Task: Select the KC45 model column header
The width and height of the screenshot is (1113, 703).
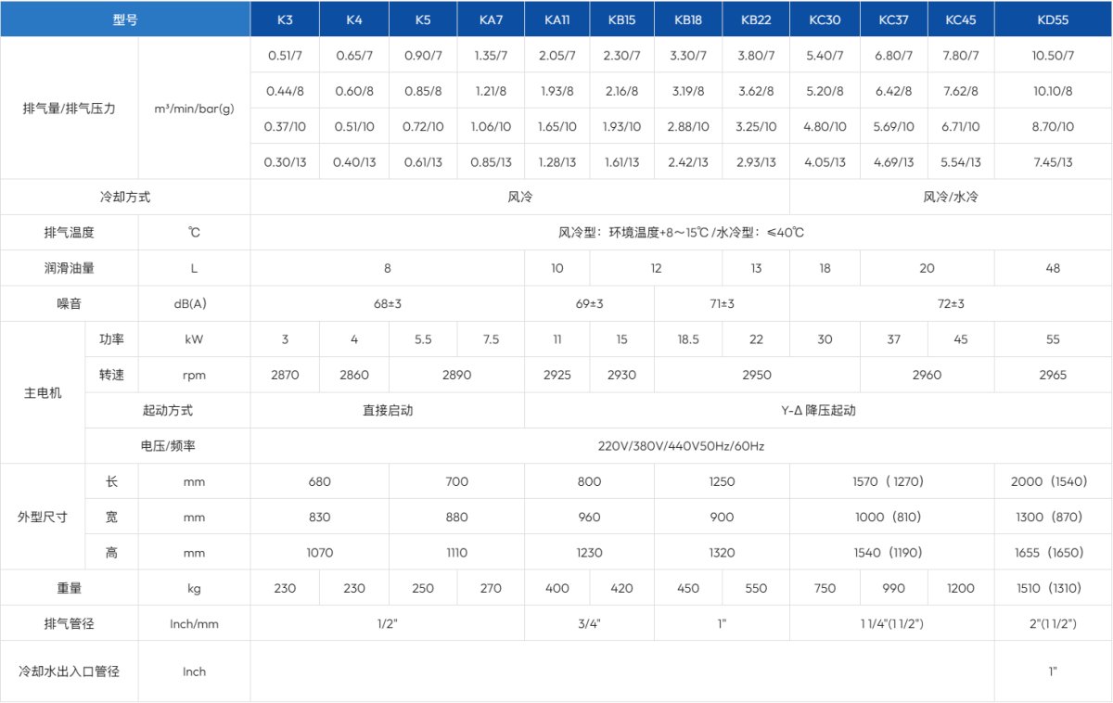Action: point(960,19)
